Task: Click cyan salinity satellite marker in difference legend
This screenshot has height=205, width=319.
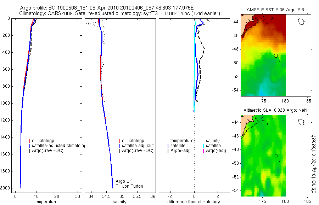Action: coord(203,146)
